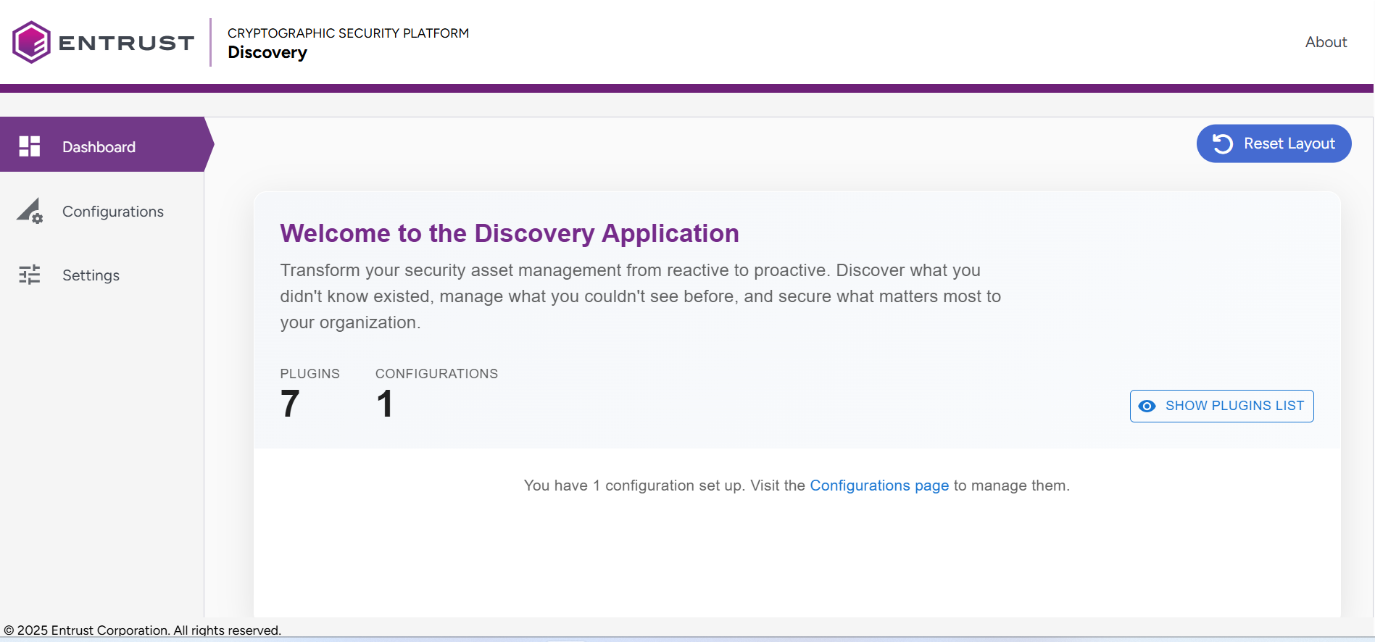Viewport: 1375px width, 642px height.
Task: Click the eye icon beside Show Plugins List
Action: (x=1147, y=406)
